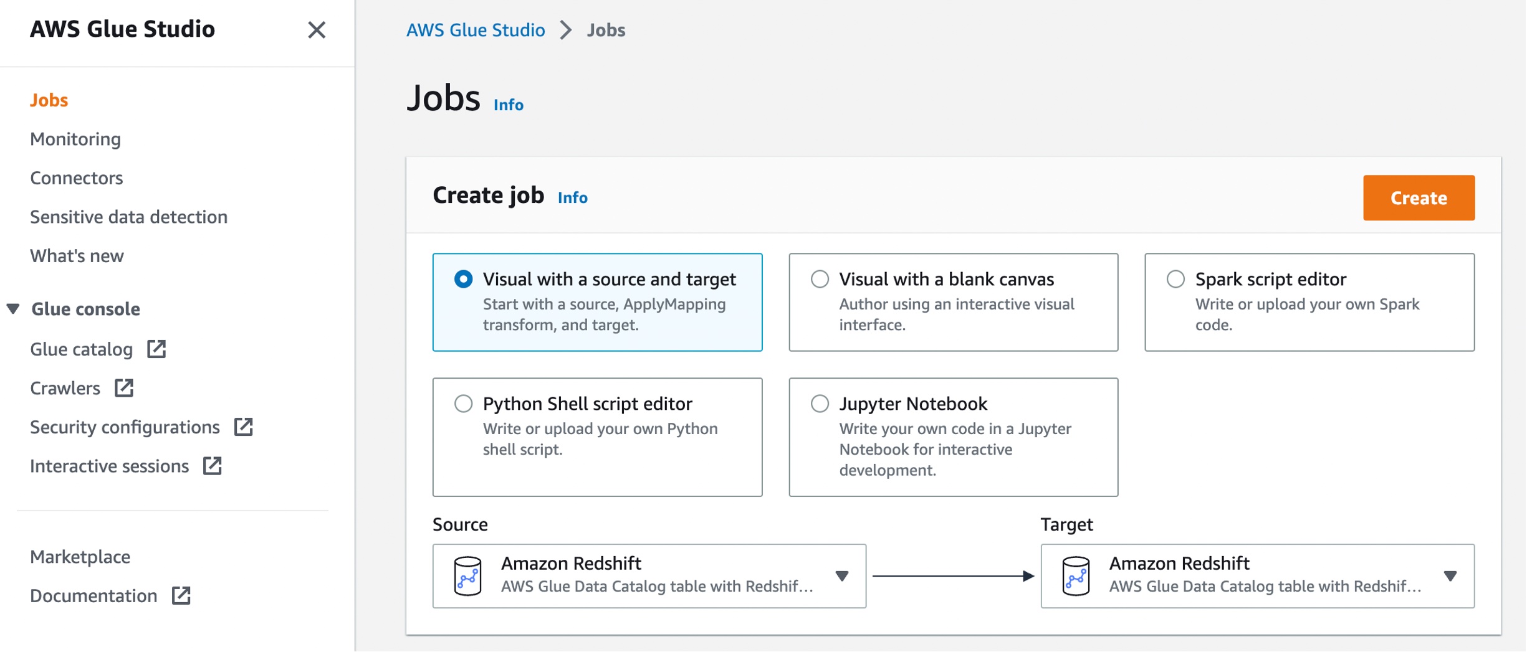Click the Source Amazon Redshift database icon
The width and height of the screenshot is (1527, 652).
(467, 576)
